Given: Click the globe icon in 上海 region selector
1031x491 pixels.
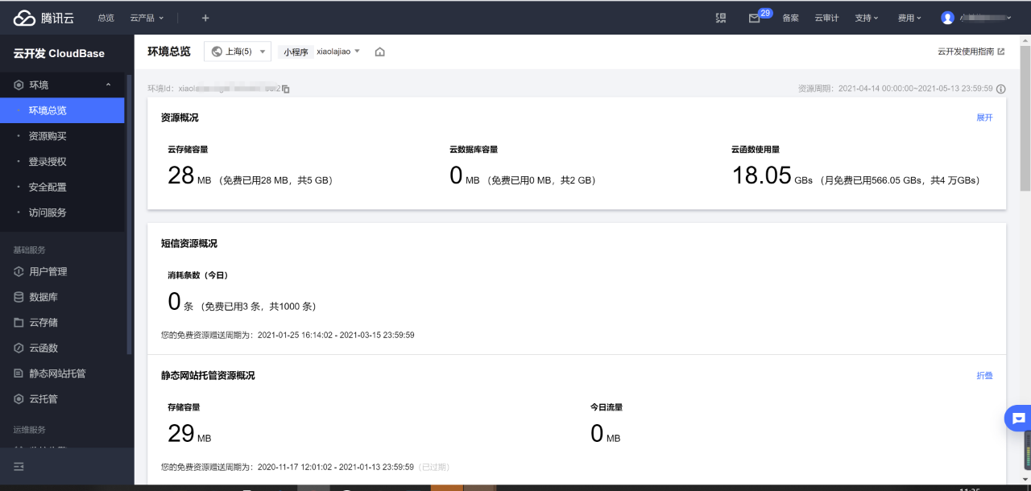Looking at the screenshot, I should (x=217, y=52).
